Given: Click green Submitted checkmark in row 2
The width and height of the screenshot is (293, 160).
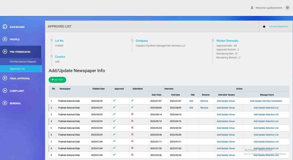Looking at the screenshot, I should tap(132, 108).
